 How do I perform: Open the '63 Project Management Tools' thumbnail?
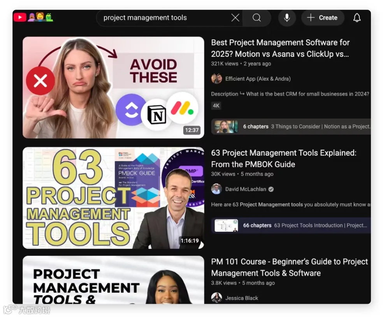click(x=113, y=198)
